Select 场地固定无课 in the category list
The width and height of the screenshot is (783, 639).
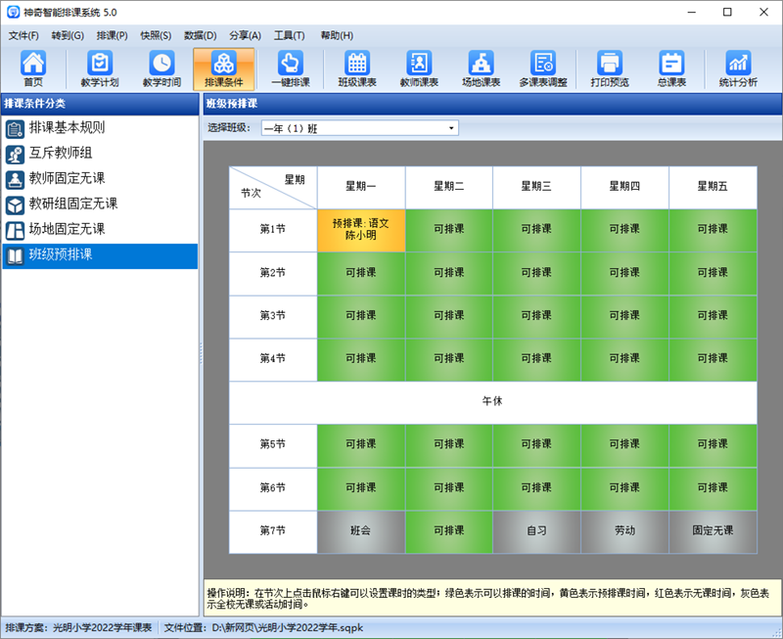[100, 230]
